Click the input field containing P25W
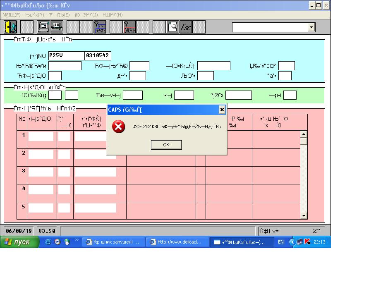376x282 pixels. 67,56
